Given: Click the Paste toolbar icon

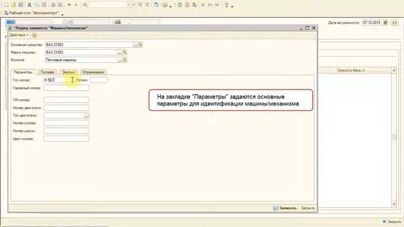Looking at the screenshot, I should [x=44, y=5].
